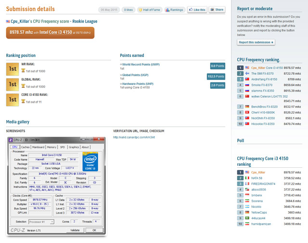Viewport: 308px width, 243px height.
Task: Open slamms FX-8350 ranking entry
Action: [x=263, y=91]
